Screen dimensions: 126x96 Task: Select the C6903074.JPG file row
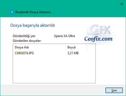pyautogui.click(x=54, y=53)
